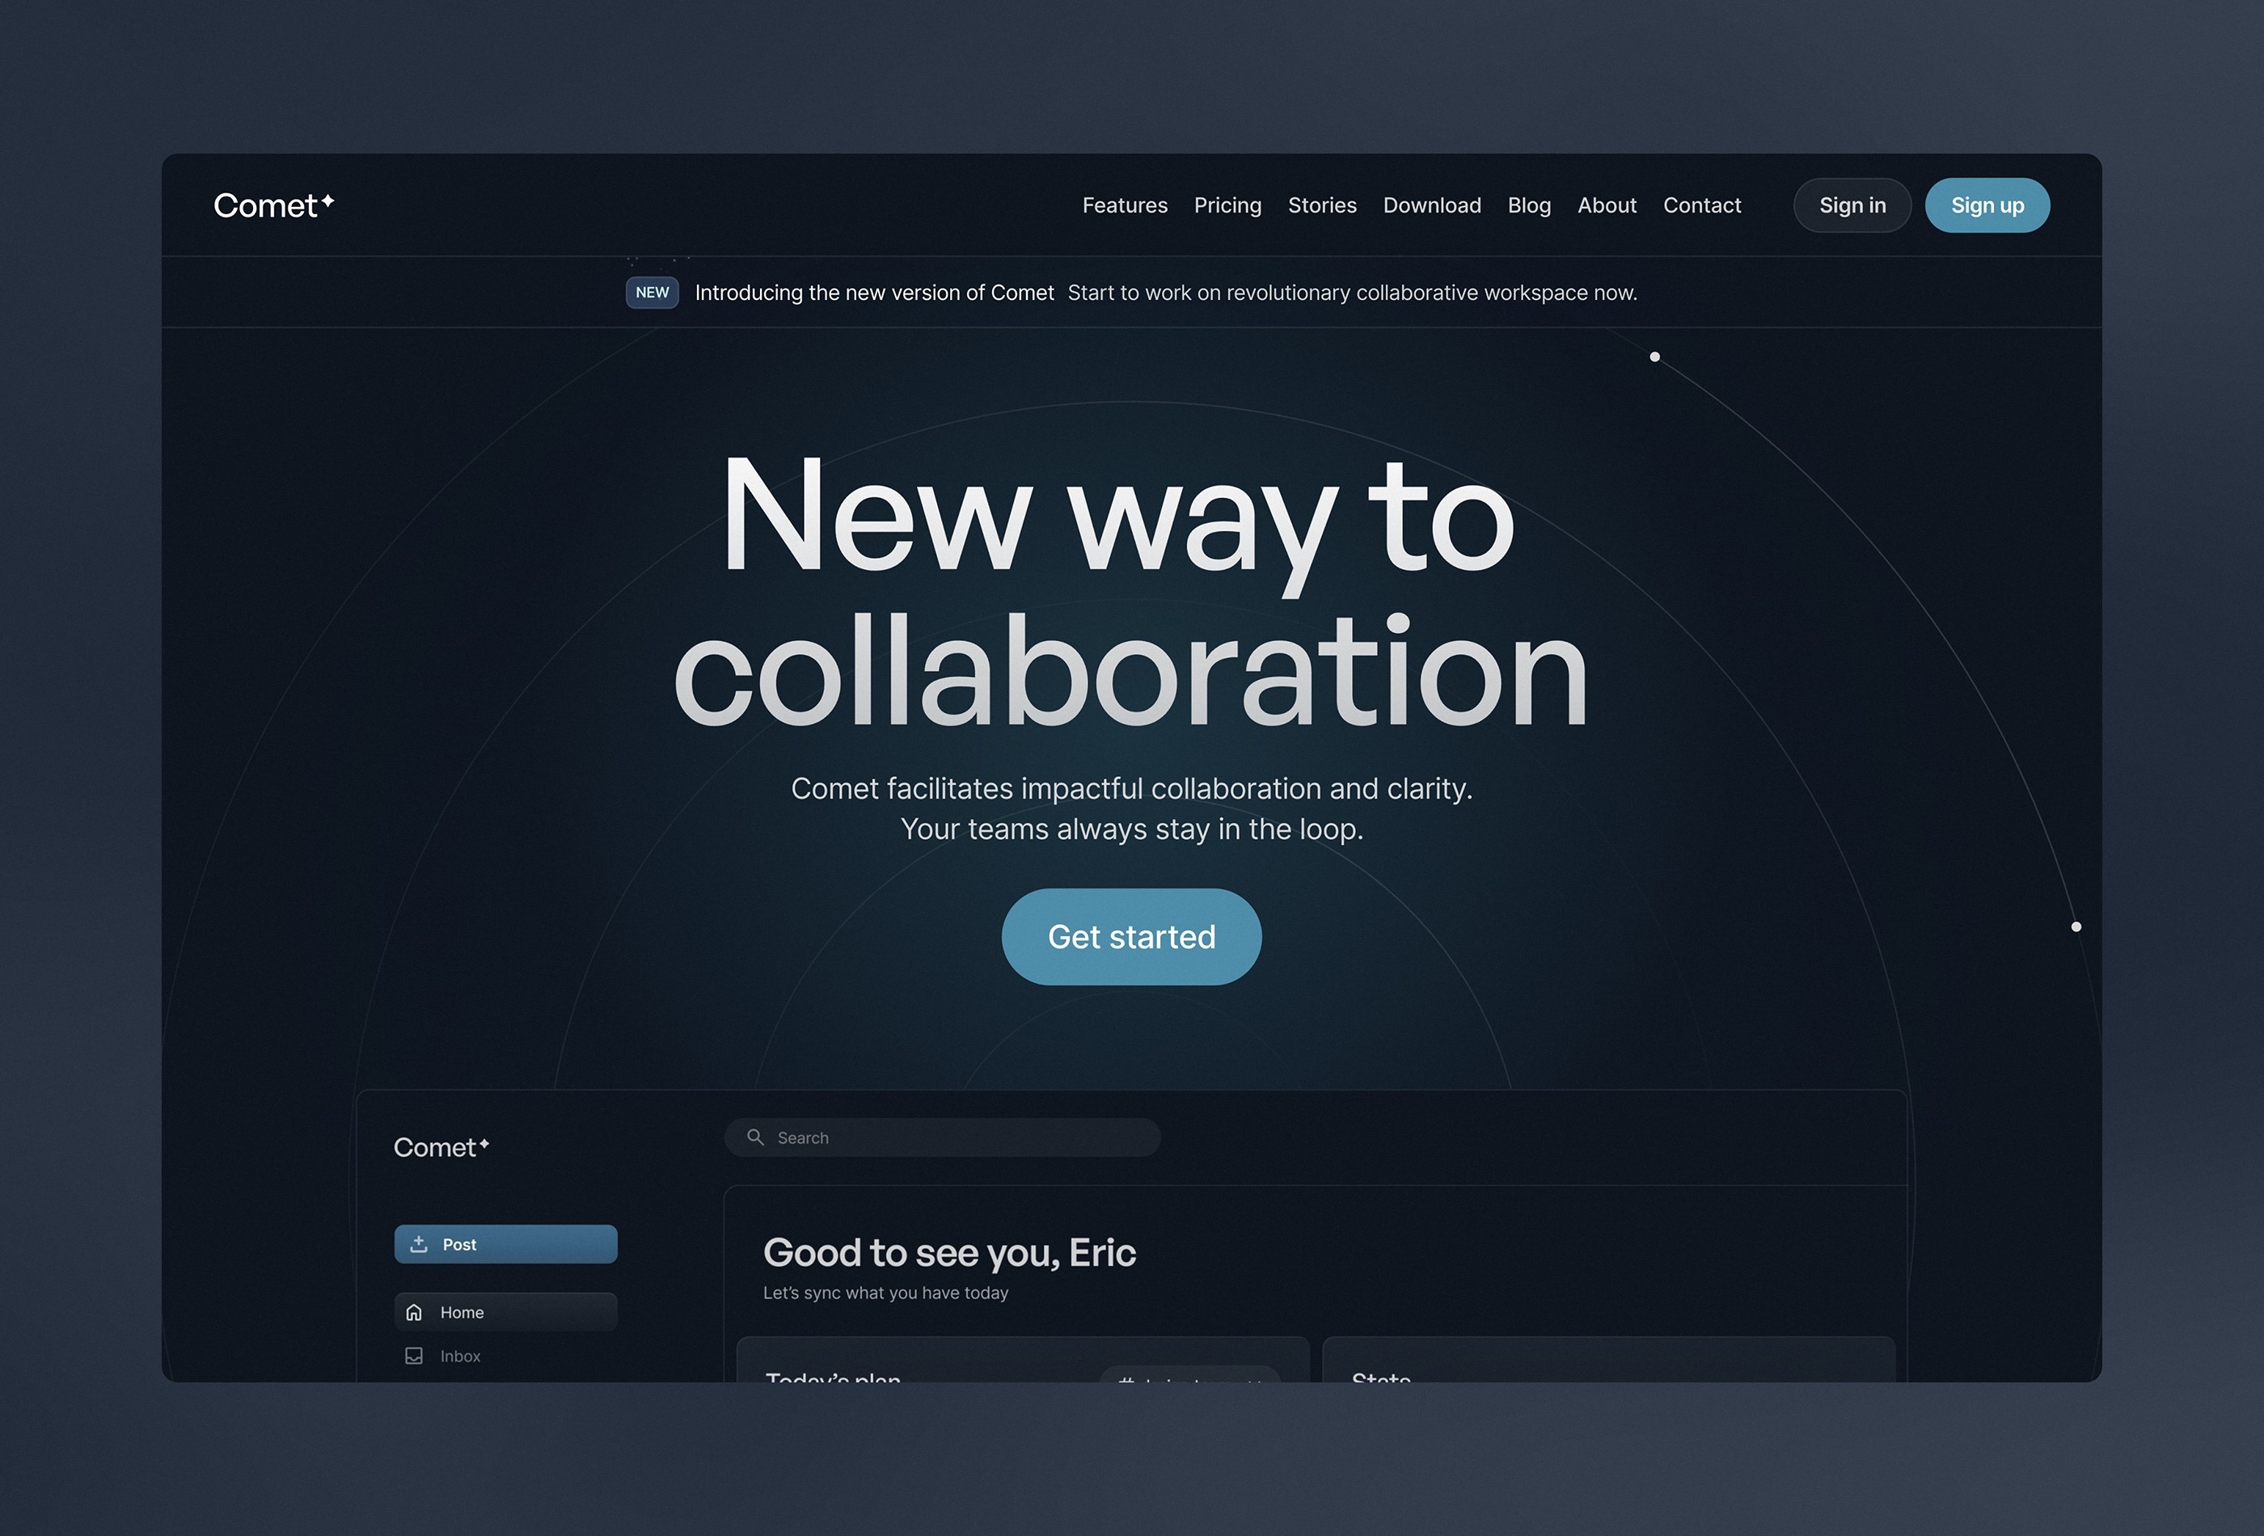Click the upload/share icon on Post button
This screenshot has height=1536, width=2264.
[x=416, y=1243]
